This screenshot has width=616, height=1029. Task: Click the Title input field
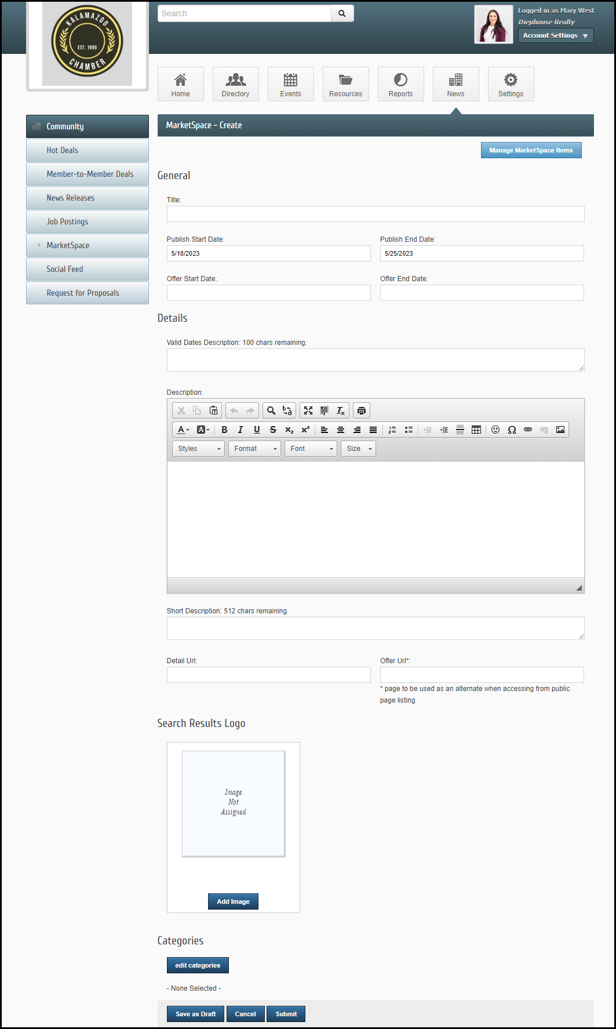pyautogui.click(x=376, y=214)
